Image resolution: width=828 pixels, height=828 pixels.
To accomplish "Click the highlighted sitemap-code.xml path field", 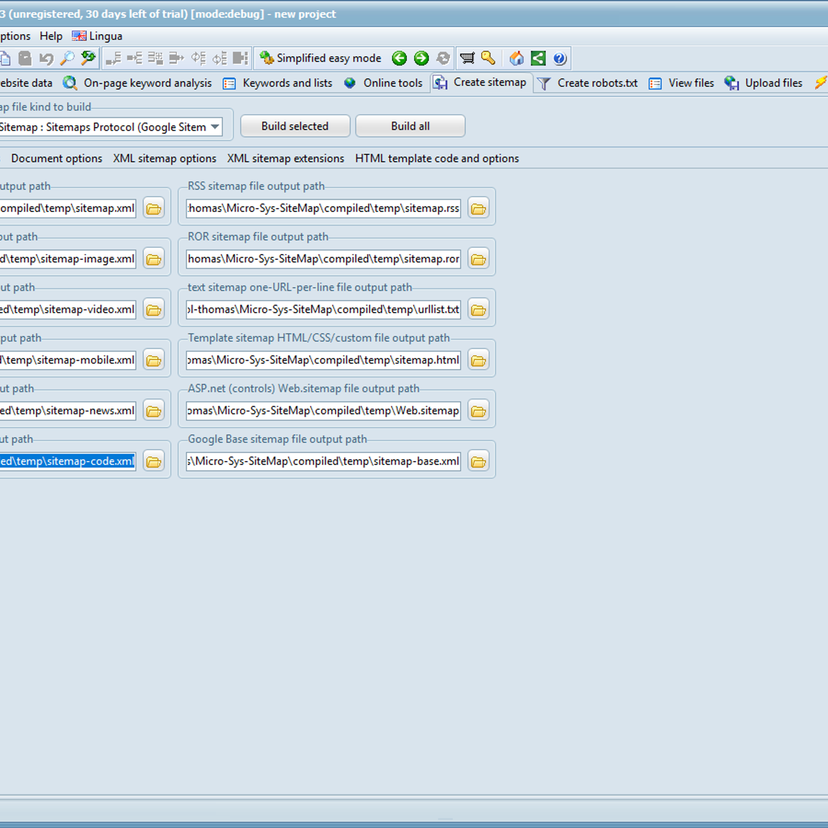I will click(x=68, y=462).
